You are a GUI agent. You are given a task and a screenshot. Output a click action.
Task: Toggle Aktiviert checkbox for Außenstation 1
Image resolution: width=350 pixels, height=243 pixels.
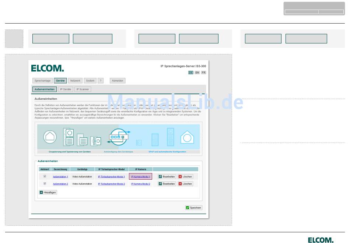click(45, 177)
